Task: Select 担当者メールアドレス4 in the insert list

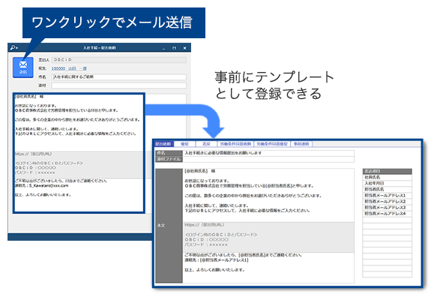Action: (387, 214)
